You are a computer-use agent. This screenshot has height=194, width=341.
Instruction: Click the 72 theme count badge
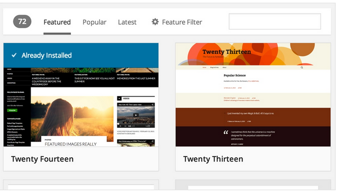22,21
